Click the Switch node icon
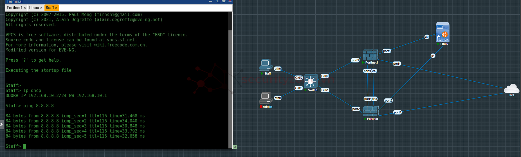 click(311, 81)
